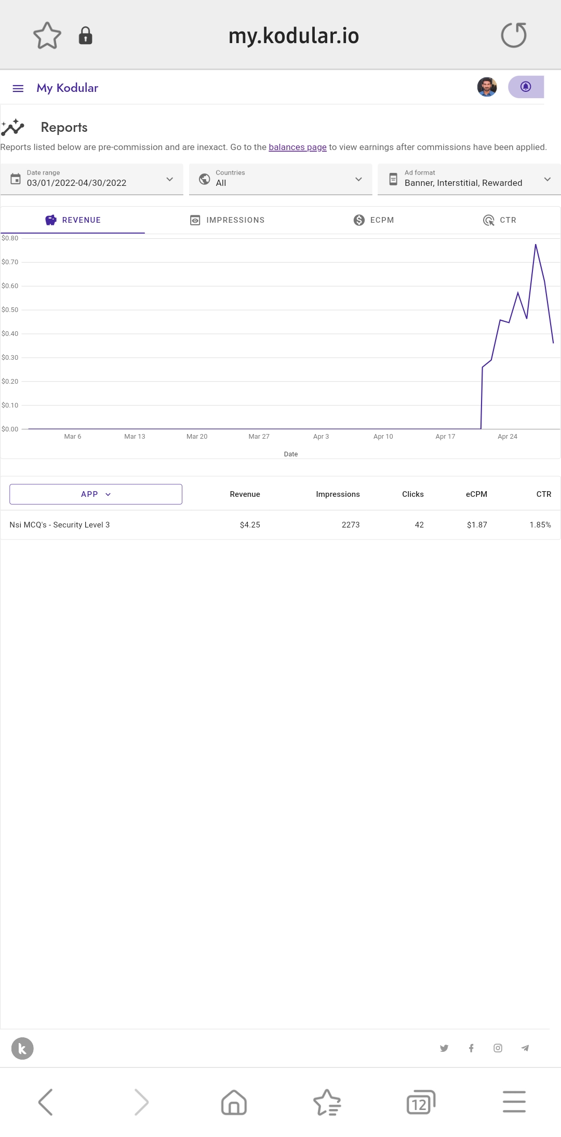
Task: Click the Mar 6 axis label
Action: click(73, 437)
